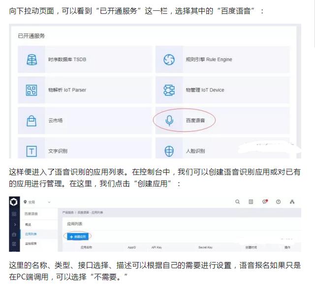Click the 创建时间 column header
Image resolution: width=315 pixels, height=285 pixels.
251,247
